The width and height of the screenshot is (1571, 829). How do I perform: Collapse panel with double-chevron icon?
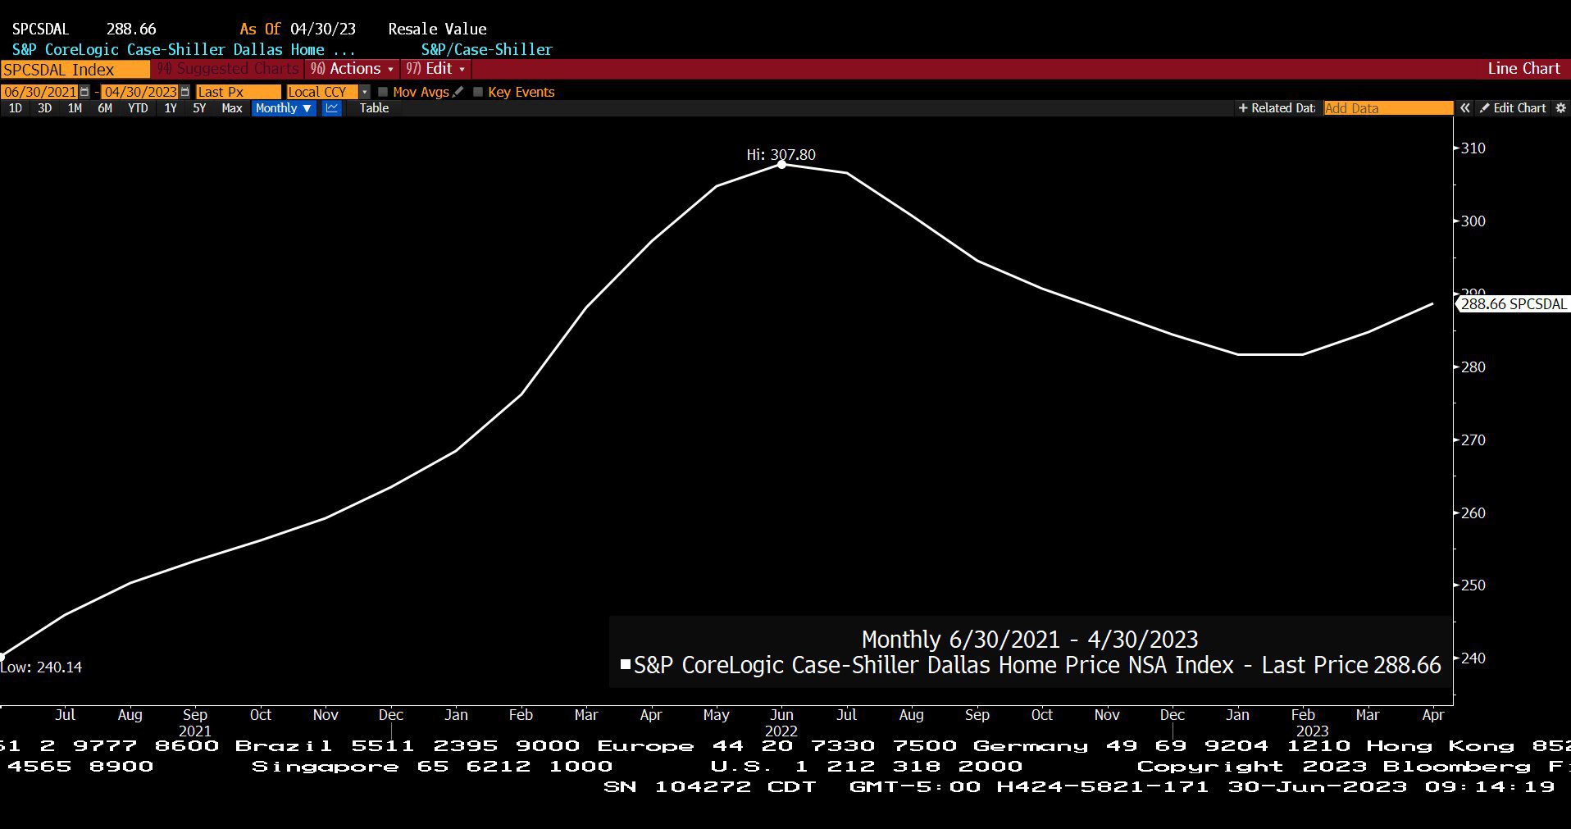pyautogui.click(x=1464, y=108)
